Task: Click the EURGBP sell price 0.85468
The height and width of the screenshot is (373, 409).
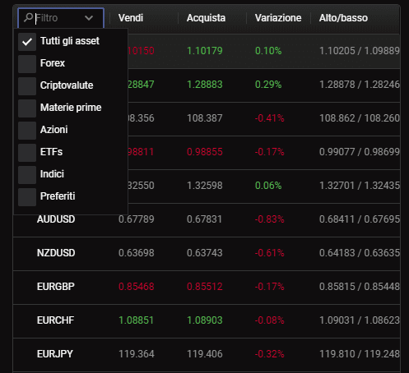Action: click(137, 287)
